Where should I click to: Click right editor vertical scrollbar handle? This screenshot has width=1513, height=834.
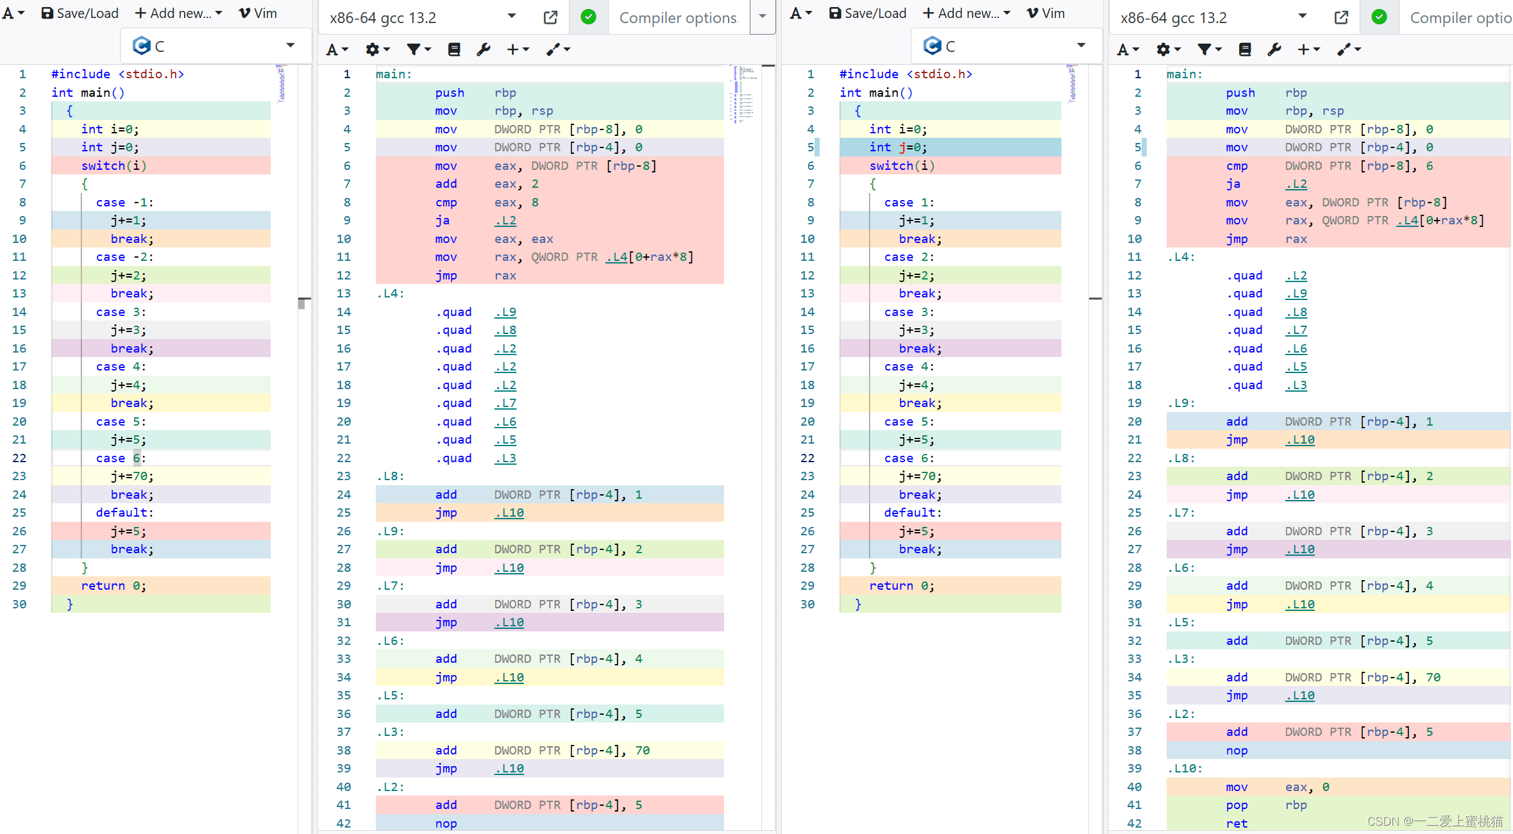(x=1095, y=299)
